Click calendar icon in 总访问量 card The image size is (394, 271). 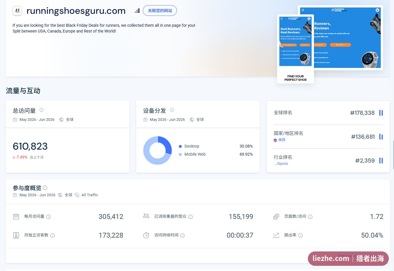(x=15, y=120)
